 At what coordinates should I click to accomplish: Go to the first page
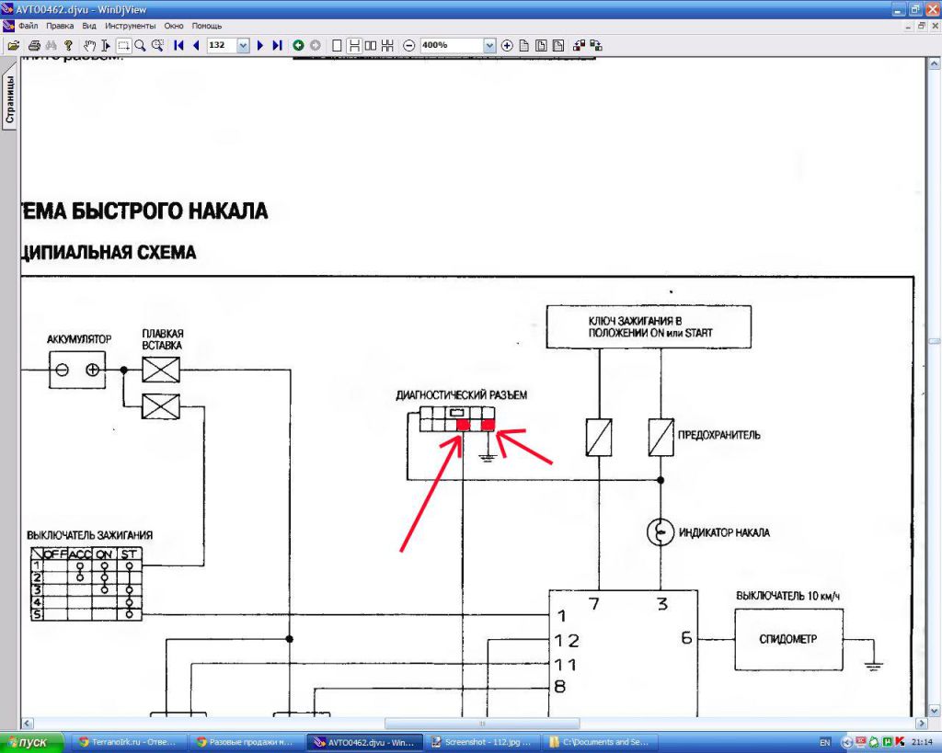point(178,45)
